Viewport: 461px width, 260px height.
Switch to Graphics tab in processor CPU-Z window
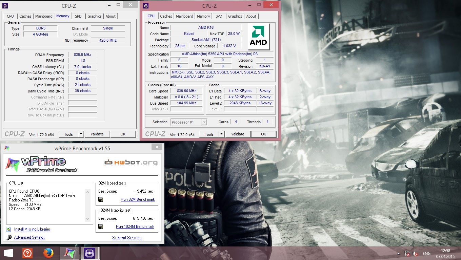click(x=235, y=16)
